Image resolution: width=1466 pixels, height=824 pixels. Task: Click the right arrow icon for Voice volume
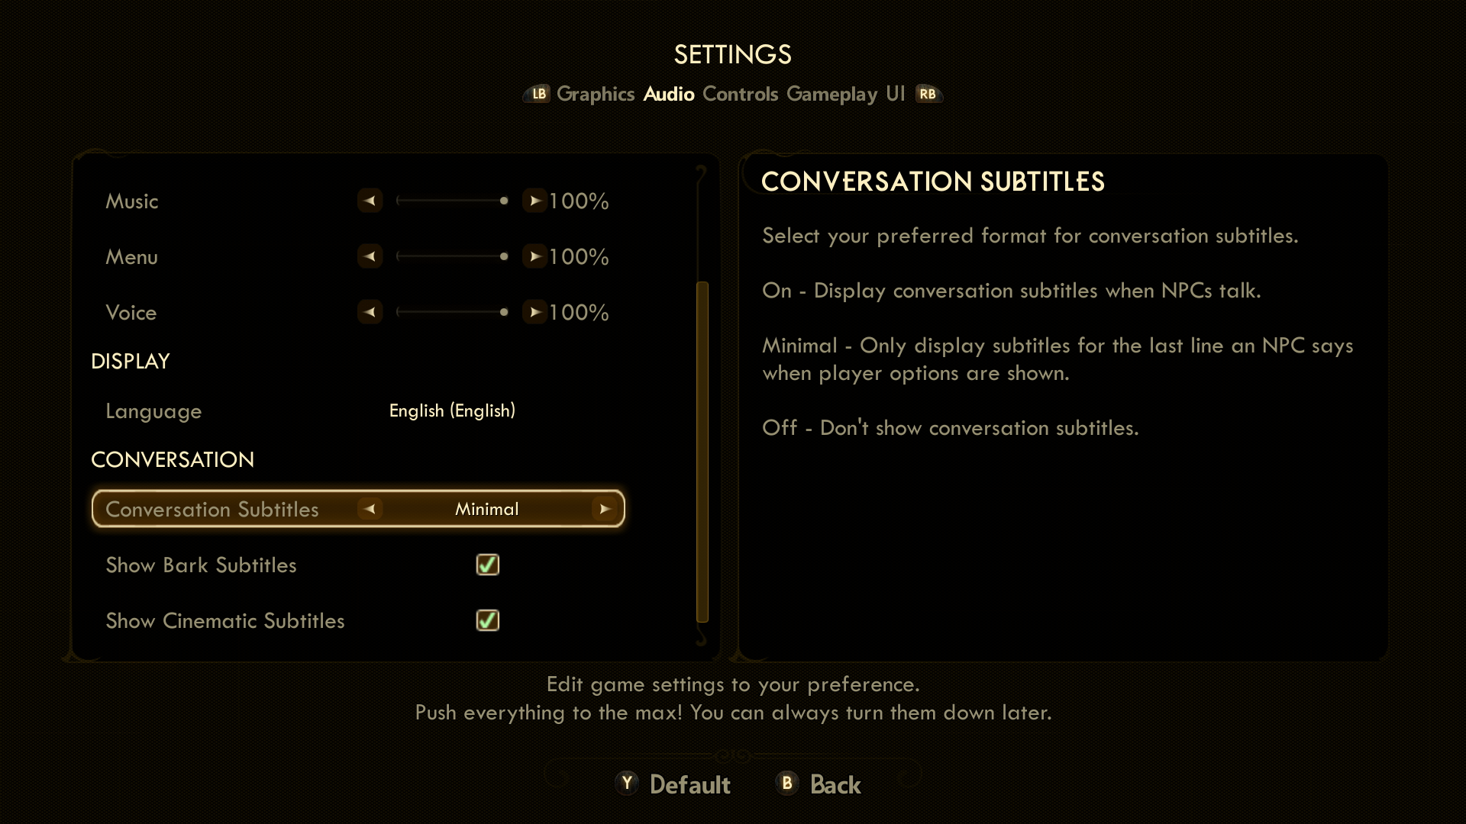[534, 312]
